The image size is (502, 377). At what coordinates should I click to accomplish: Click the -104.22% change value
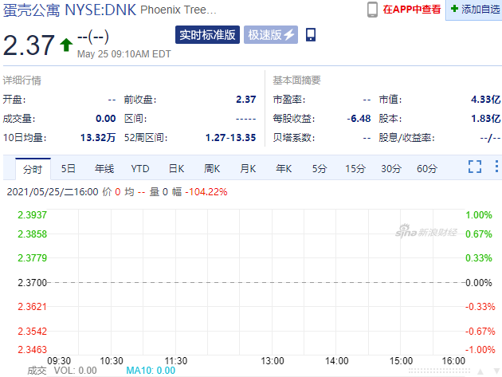(x=206, y=192)
